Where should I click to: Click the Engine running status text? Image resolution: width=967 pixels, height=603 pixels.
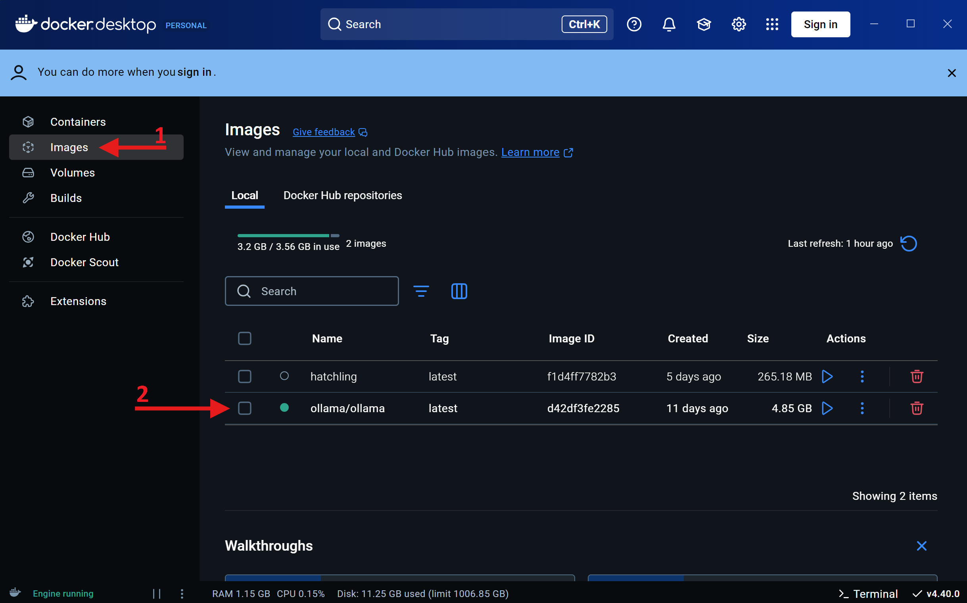click(63, 593)
